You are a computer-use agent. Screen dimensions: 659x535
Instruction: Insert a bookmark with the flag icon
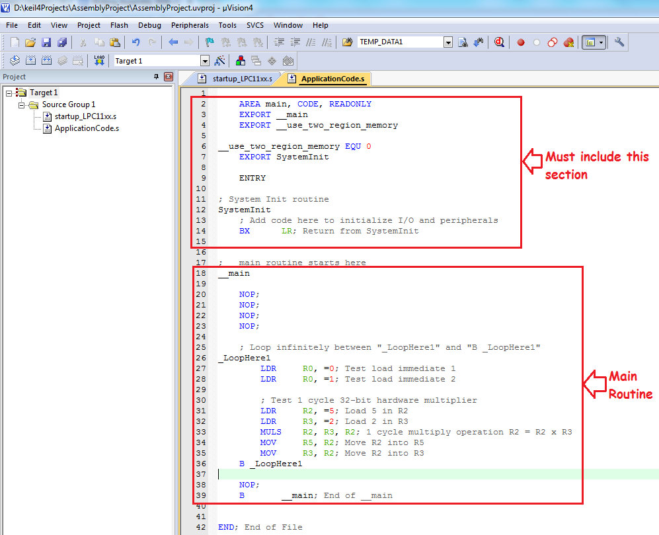210,42
